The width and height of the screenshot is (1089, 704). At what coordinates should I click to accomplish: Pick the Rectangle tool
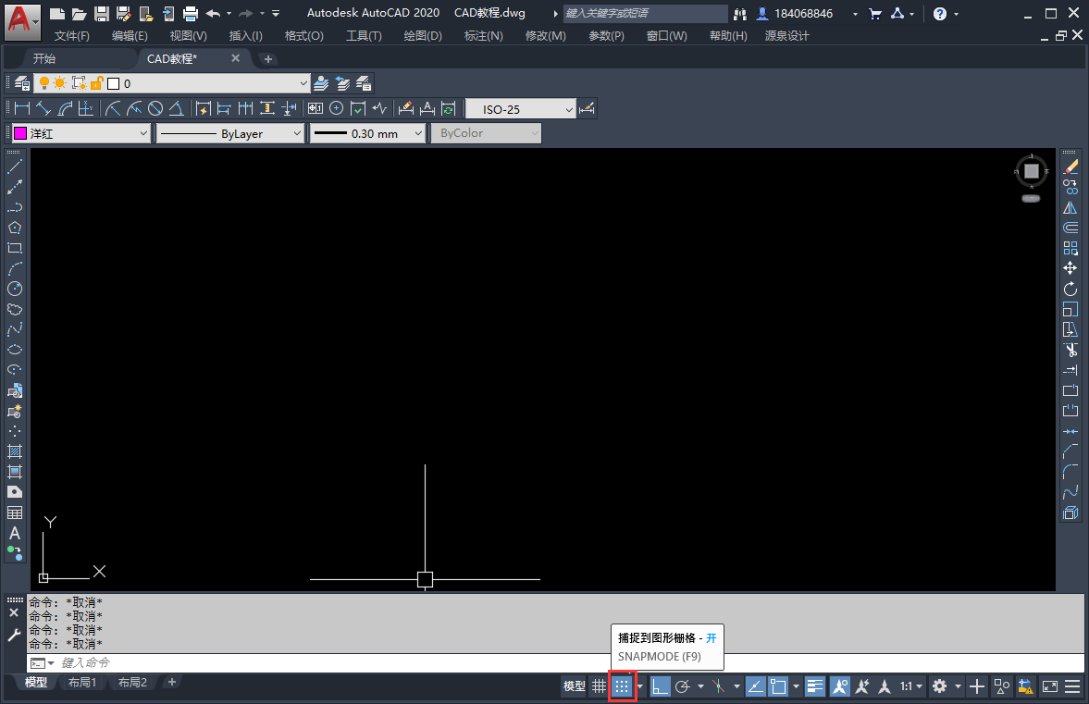click(14, 248)
